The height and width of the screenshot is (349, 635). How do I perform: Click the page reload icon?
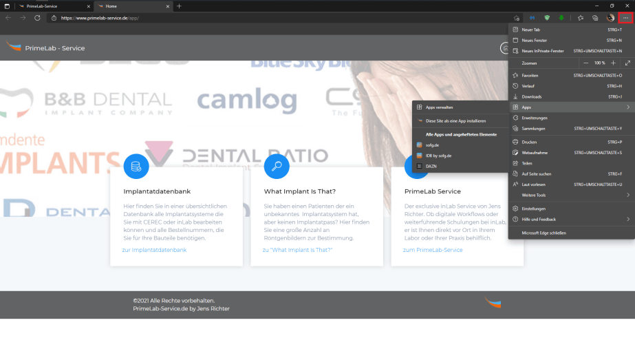click(39, 18)
